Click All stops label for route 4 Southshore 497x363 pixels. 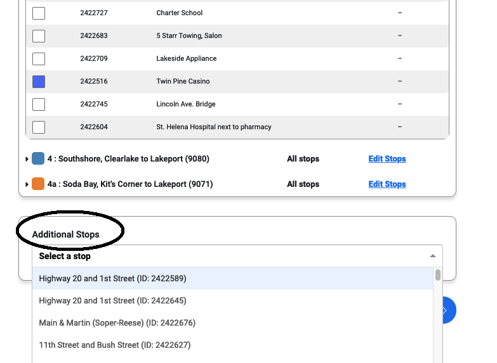coord(303,159)
